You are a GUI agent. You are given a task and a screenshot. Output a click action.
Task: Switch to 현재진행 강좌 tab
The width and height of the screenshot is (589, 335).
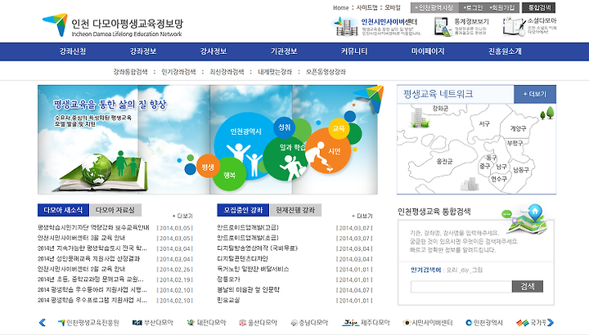(x=295, y=210)
